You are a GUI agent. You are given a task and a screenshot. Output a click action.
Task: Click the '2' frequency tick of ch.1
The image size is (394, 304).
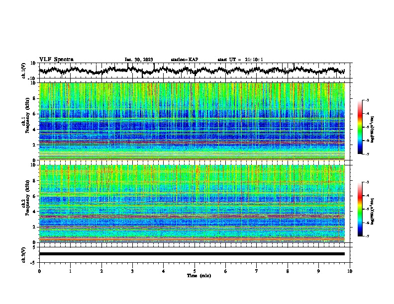coord(34,145)
